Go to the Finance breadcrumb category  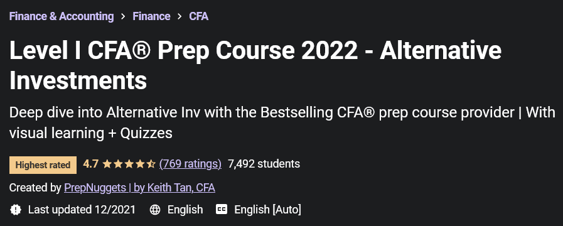coord(151,16)
